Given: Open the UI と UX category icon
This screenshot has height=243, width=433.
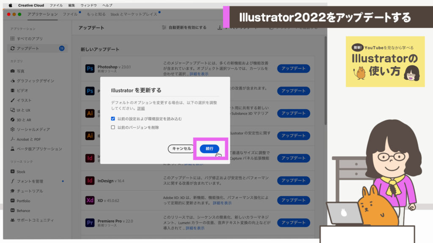Looking at the screenshot, I should [12, 110].
